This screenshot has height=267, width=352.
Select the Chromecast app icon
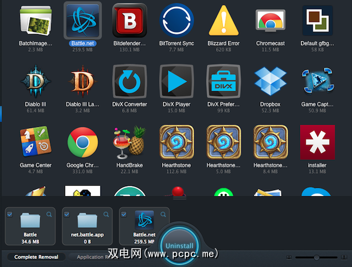pyautogui.click(x=271, y=21)
